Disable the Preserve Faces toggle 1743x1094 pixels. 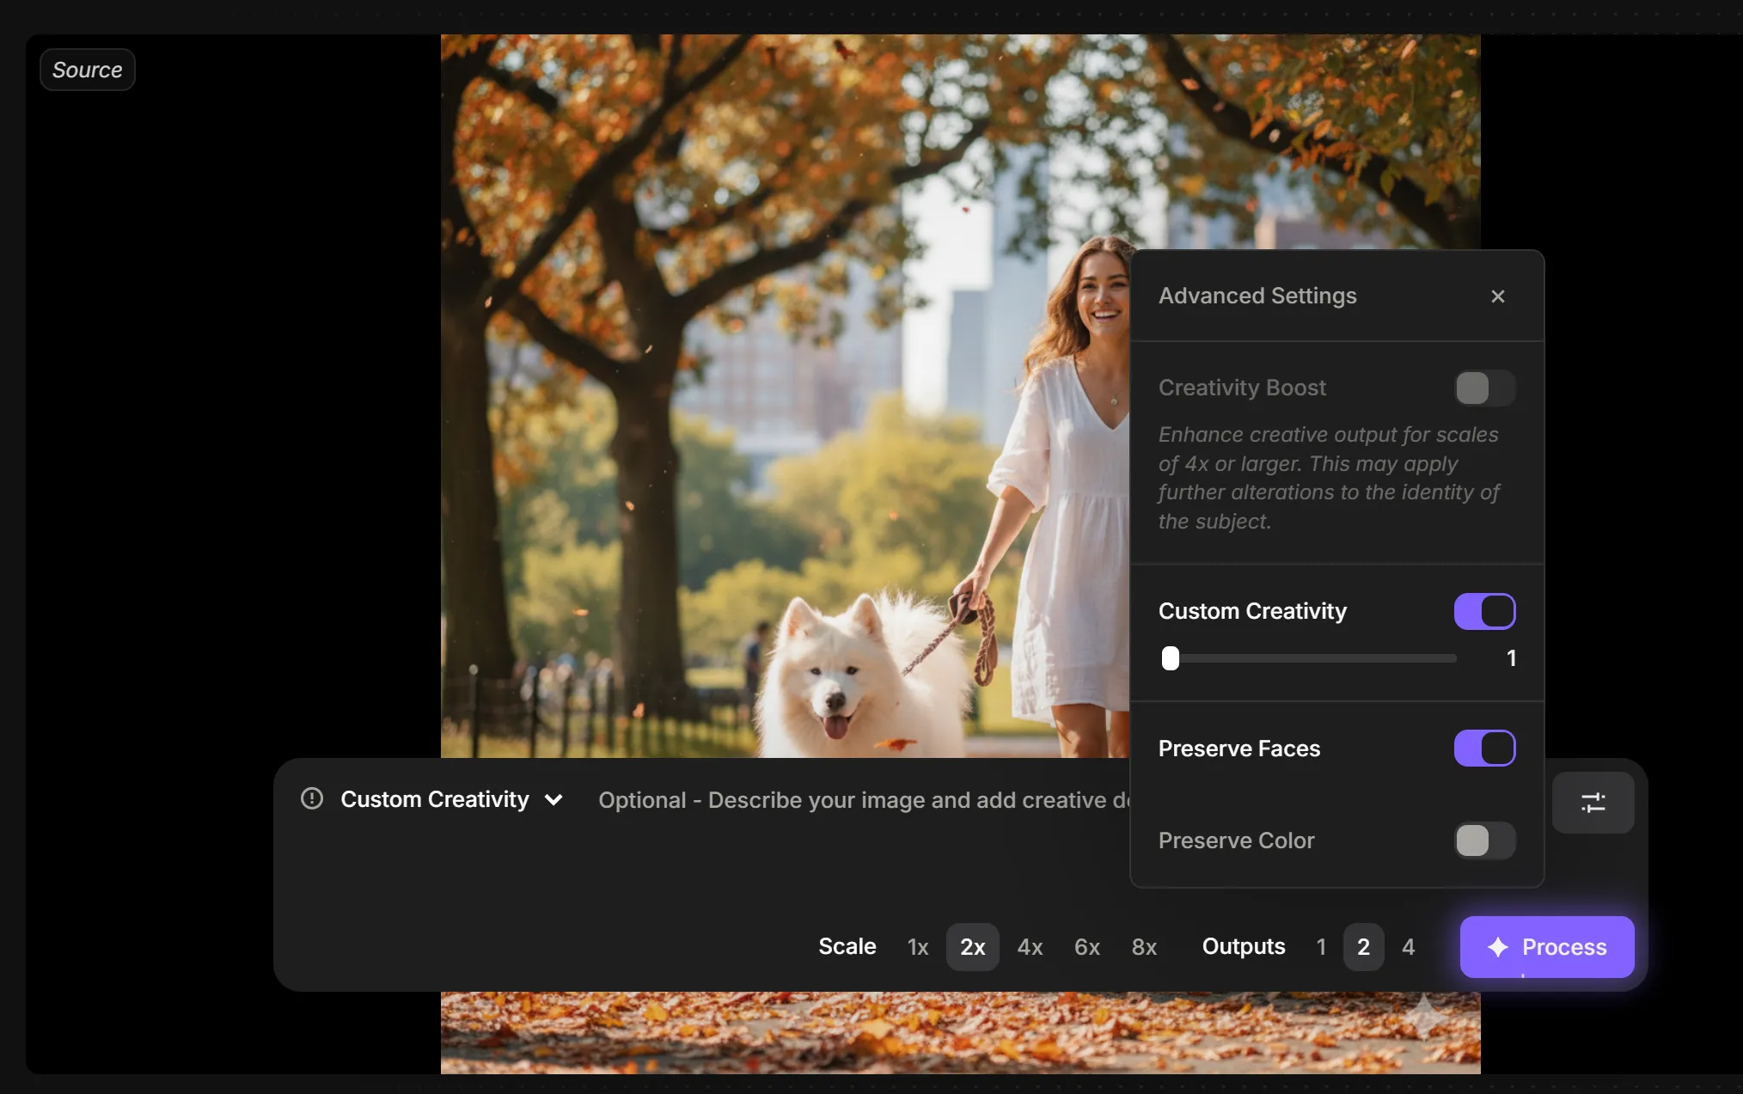(x=1484, y=749)
